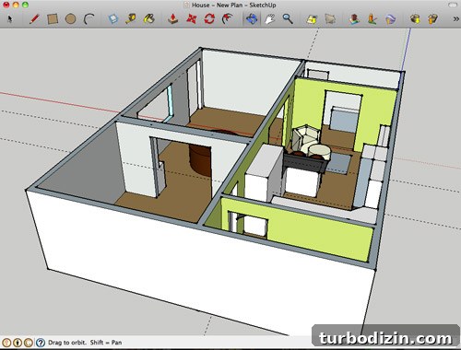Click the 'Drag to orbit. Shift = Pan' status text

(85, 343)
